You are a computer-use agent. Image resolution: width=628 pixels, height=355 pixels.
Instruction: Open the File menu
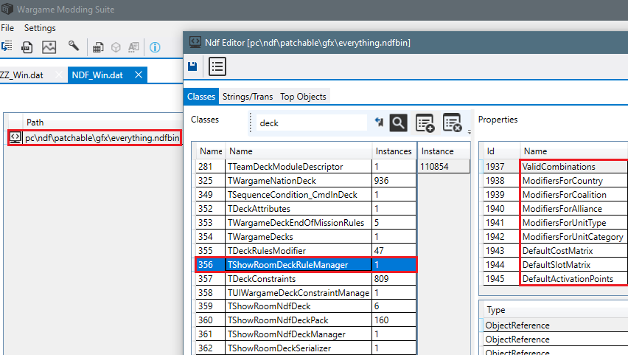coord(7,28)
